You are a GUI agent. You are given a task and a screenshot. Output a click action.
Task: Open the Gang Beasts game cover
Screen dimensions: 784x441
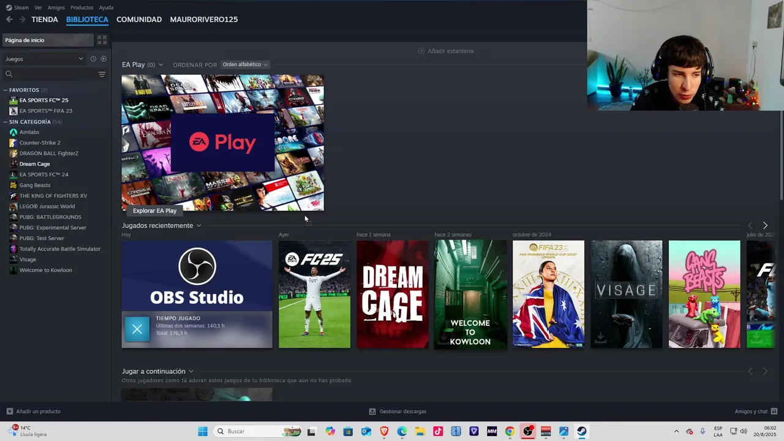[x=704, y=294]
